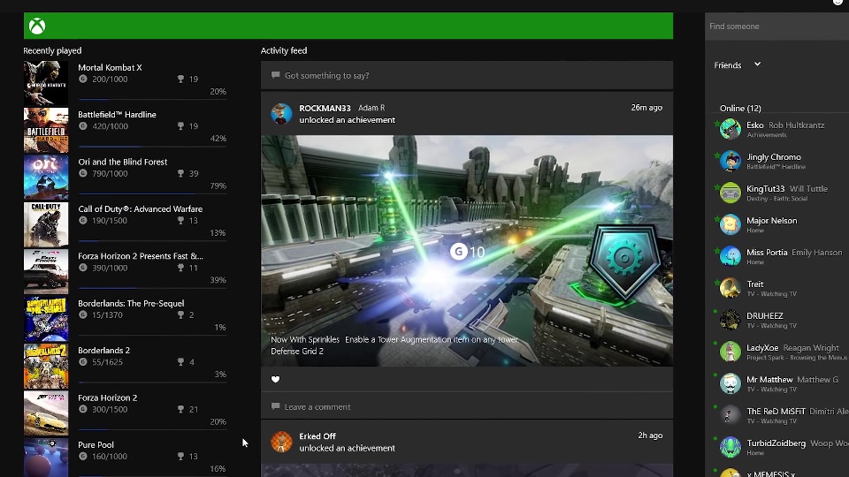Image resolution: width=849 pixels, height=477 pixels.
Task: Click the 2h ago timestamp
Action: coord(650,435)
